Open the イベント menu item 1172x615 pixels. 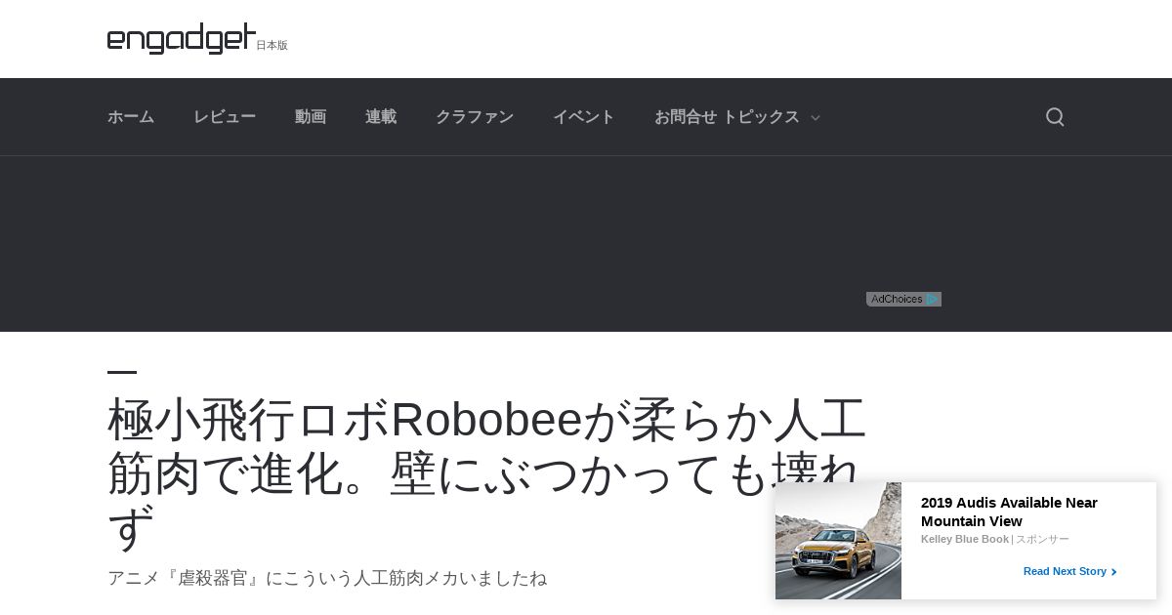click(584, 117)
